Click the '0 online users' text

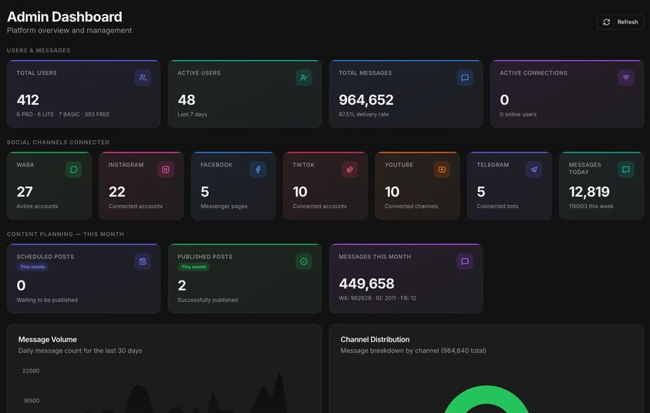click(517, 114)
